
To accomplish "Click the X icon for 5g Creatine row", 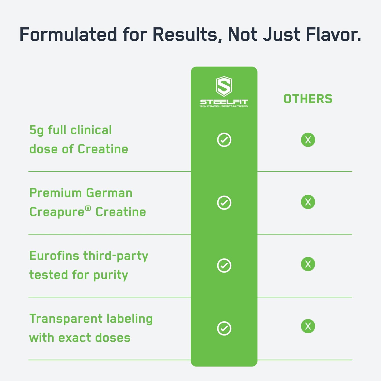I will [x=308, y=140].
